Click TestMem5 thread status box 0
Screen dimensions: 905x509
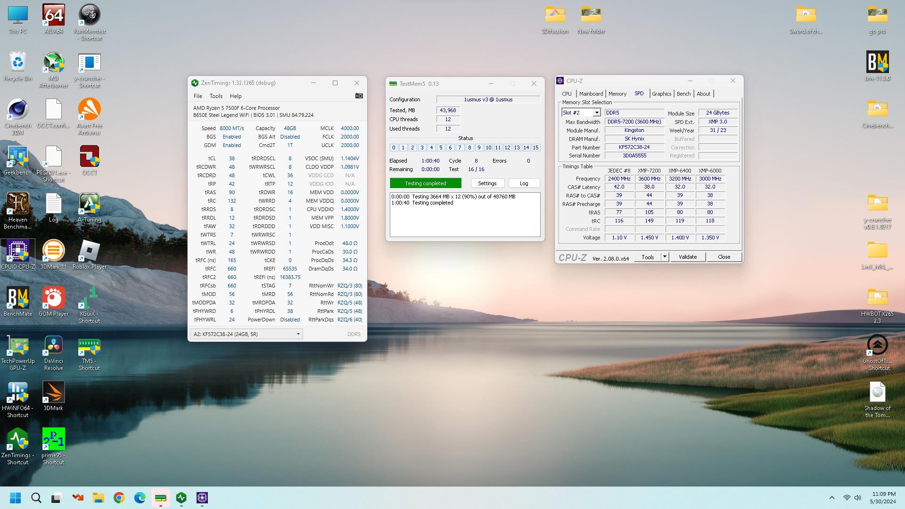394,148
